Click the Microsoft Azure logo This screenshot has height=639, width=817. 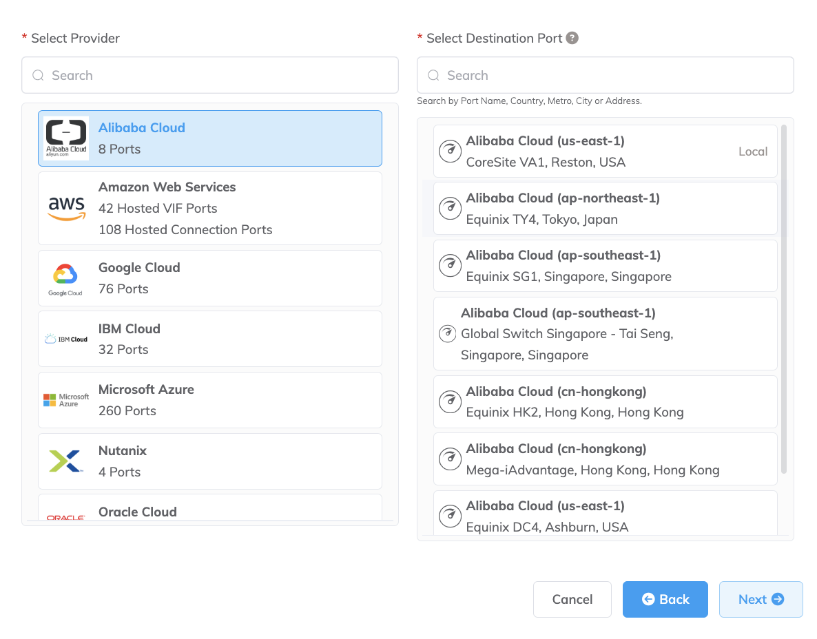pos(65,399)
